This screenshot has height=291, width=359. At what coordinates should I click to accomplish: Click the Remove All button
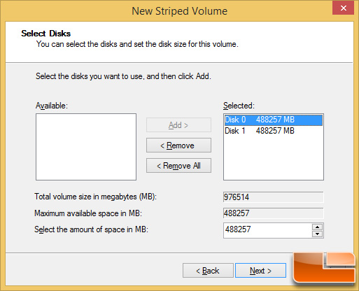pyautogui.click(x=178, y=166)
